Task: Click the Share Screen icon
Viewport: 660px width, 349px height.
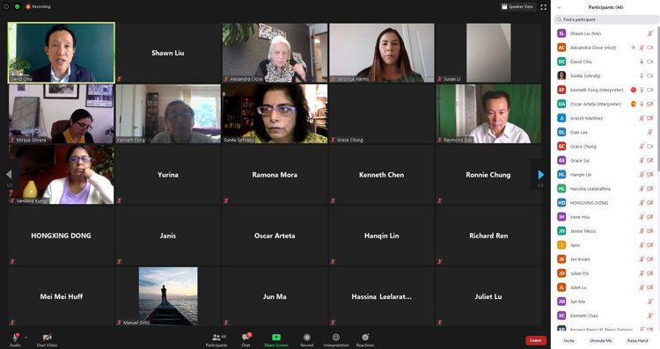Action: [276, 338]
